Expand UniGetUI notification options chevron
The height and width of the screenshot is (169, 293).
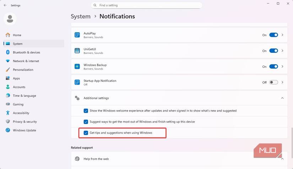pos(282,51)
